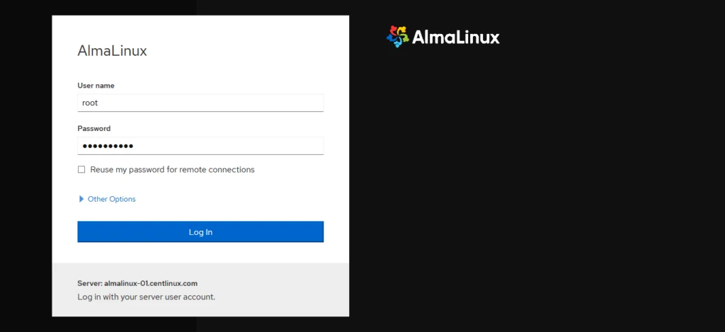Click the AlmaLinux logo icon
725x332 pixels.
coord(398,37)
